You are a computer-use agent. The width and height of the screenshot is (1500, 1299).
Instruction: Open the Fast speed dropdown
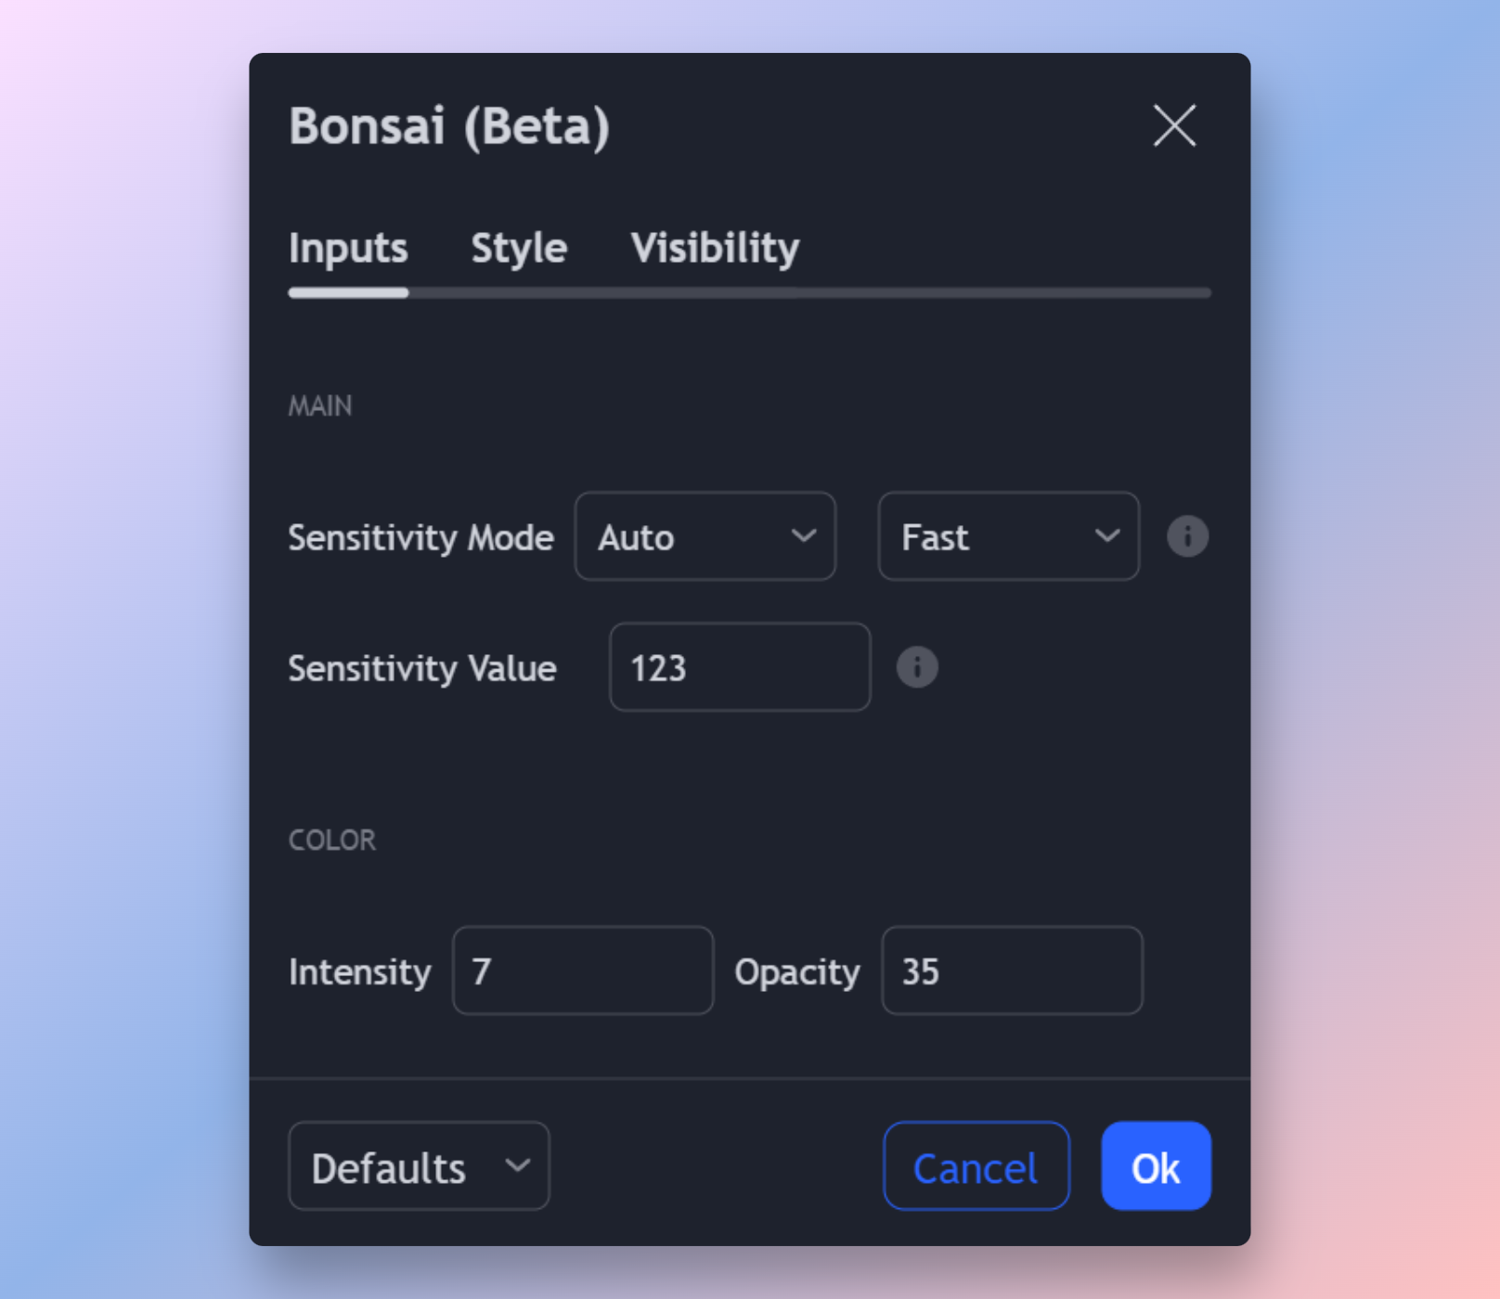(x=1009, y=536)
